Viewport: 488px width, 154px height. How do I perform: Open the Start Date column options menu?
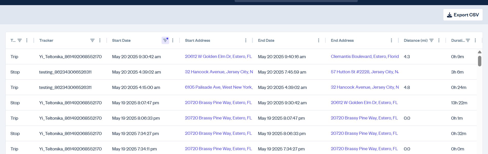tap(173, 40)
